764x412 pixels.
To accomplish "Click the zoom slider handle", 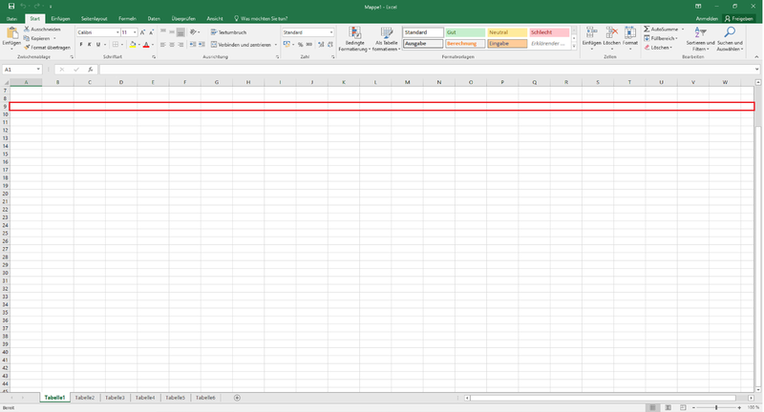I will pyautogui.click(x=715, y=407).
